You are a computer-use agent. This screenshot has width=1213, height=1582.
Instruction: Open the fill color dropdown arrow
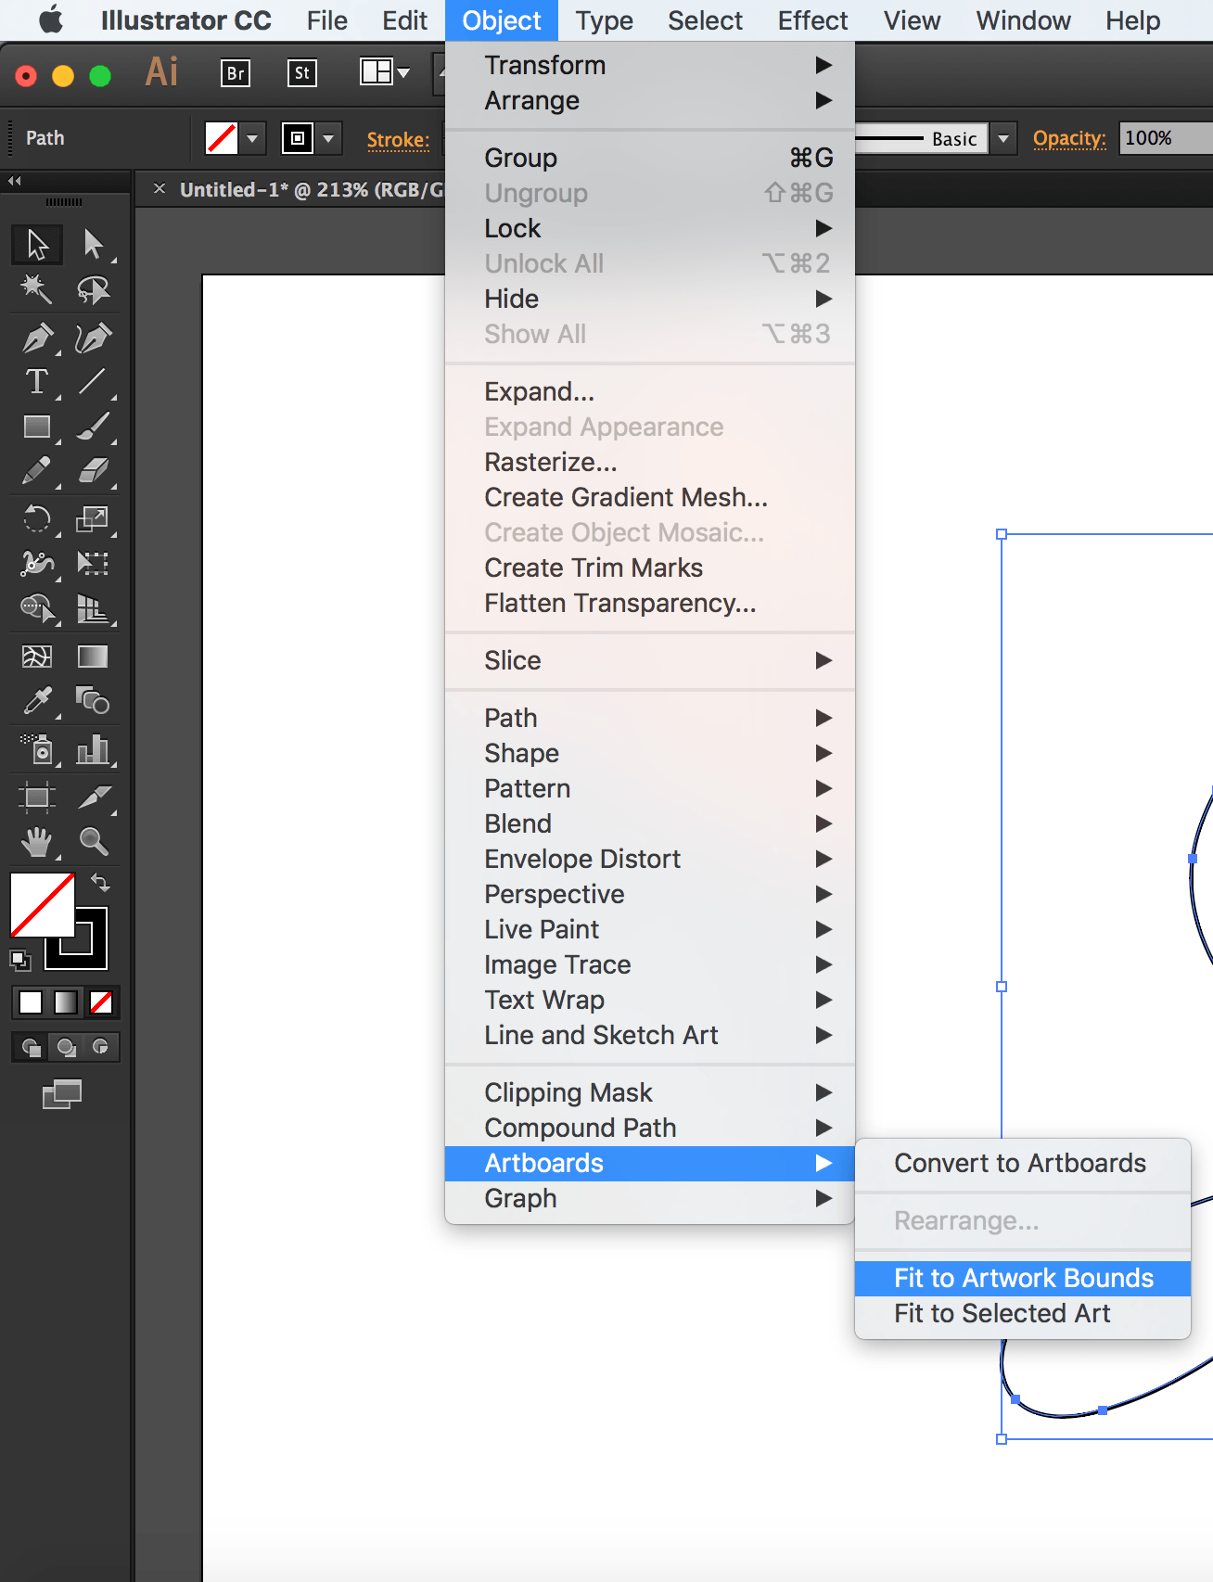252,139
